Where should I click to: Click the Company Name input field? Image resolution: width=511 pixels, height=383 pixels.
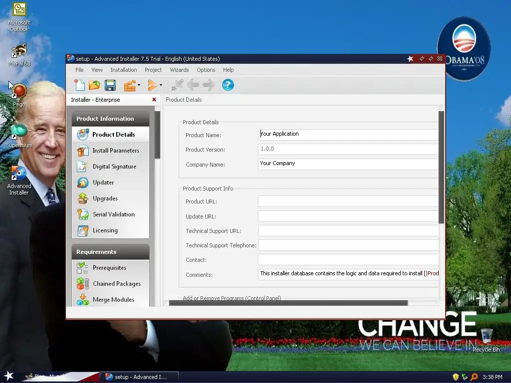click(x=348, y=164)
